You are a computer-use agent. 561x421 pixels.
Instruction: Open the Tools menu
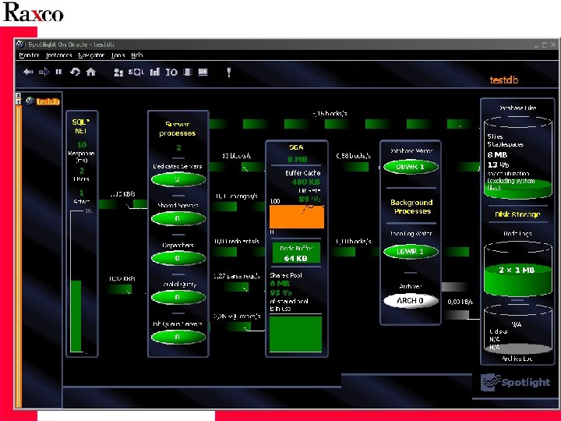118,55
